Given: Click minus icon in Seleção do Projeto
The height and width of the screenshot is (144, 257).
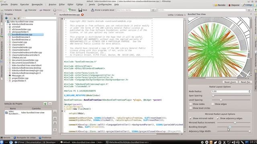Looking at the screenshot, I should (50, 104).
